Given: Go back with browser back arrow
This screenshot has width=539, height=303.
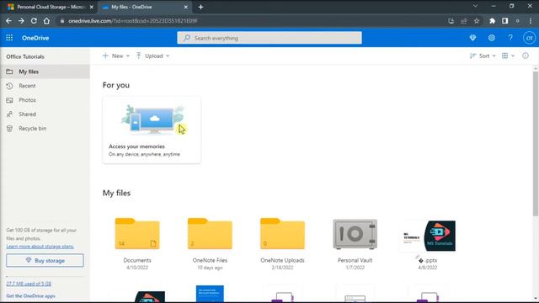Looking at the screenshot, I should point(8,21).
